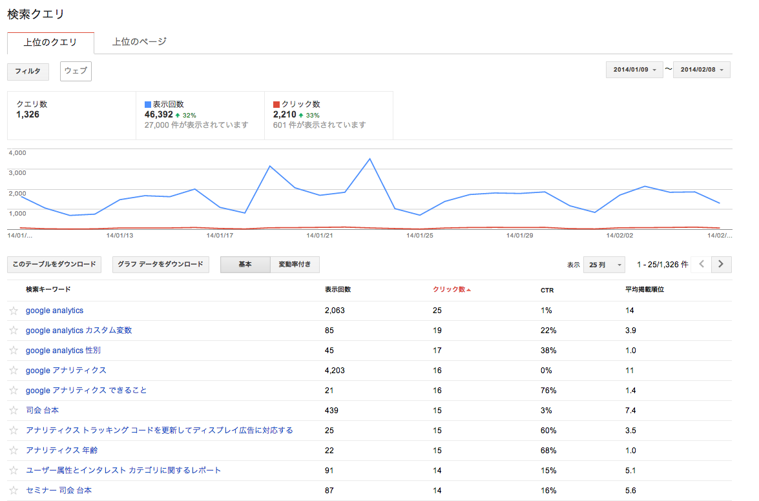Click the このテーブルをダウンロード button
Image resolution: width=759 pixels, height=501 pixels.
54,265
